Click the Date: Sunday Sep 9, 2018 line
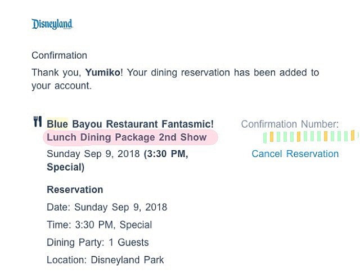Viewport: 360px width, 278px height. point(107,207)
